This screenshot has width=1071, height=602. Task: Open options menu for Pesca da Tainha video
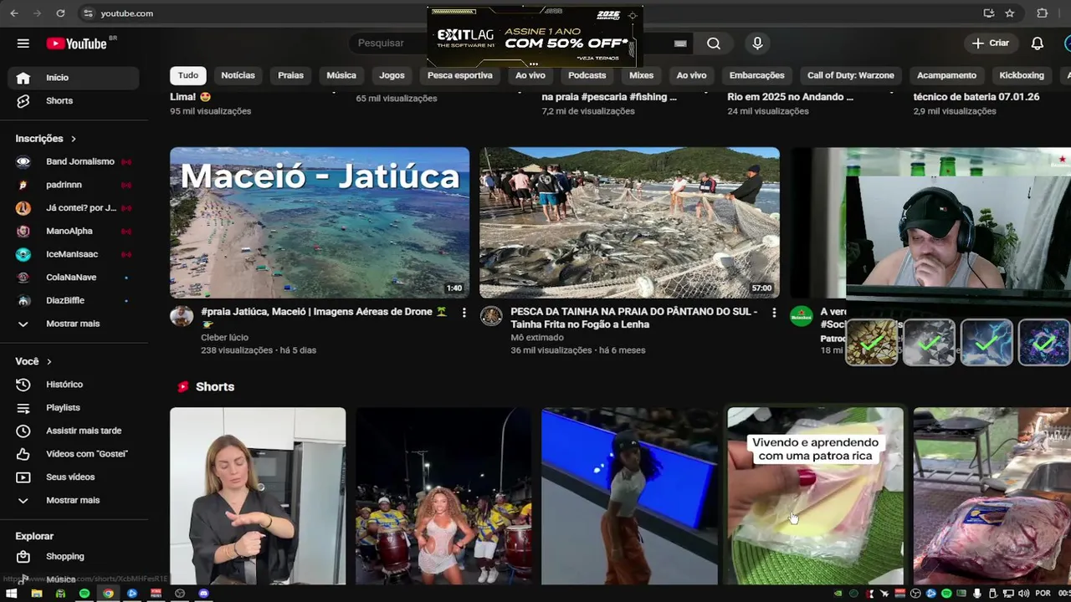point(773,313)
